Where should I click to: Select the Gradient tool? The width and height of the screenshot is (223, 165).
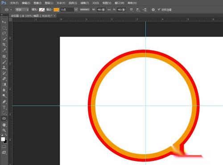[4, 85]
